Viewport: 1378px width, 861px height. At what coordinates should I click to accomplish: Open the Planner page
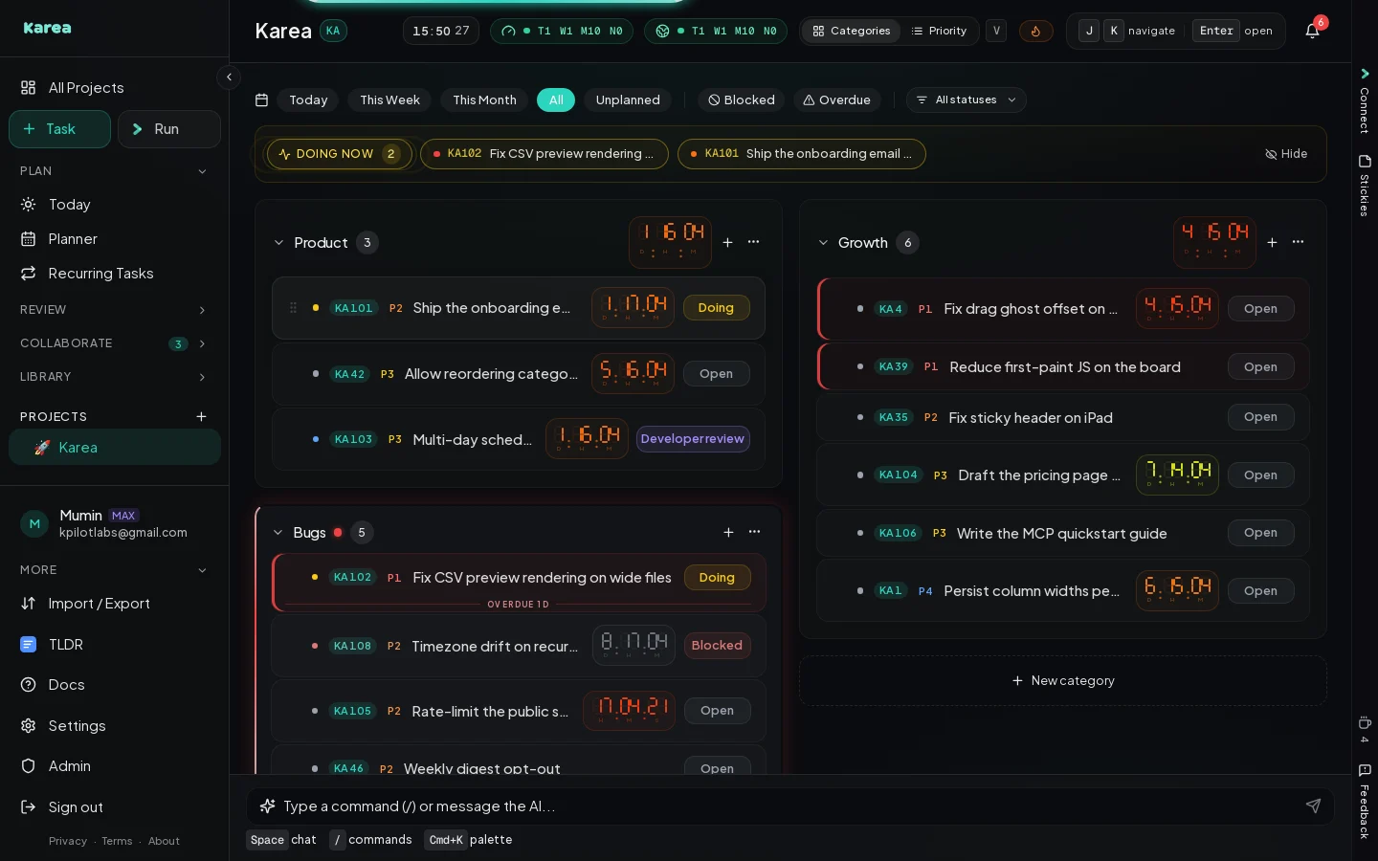pos(115,239)
